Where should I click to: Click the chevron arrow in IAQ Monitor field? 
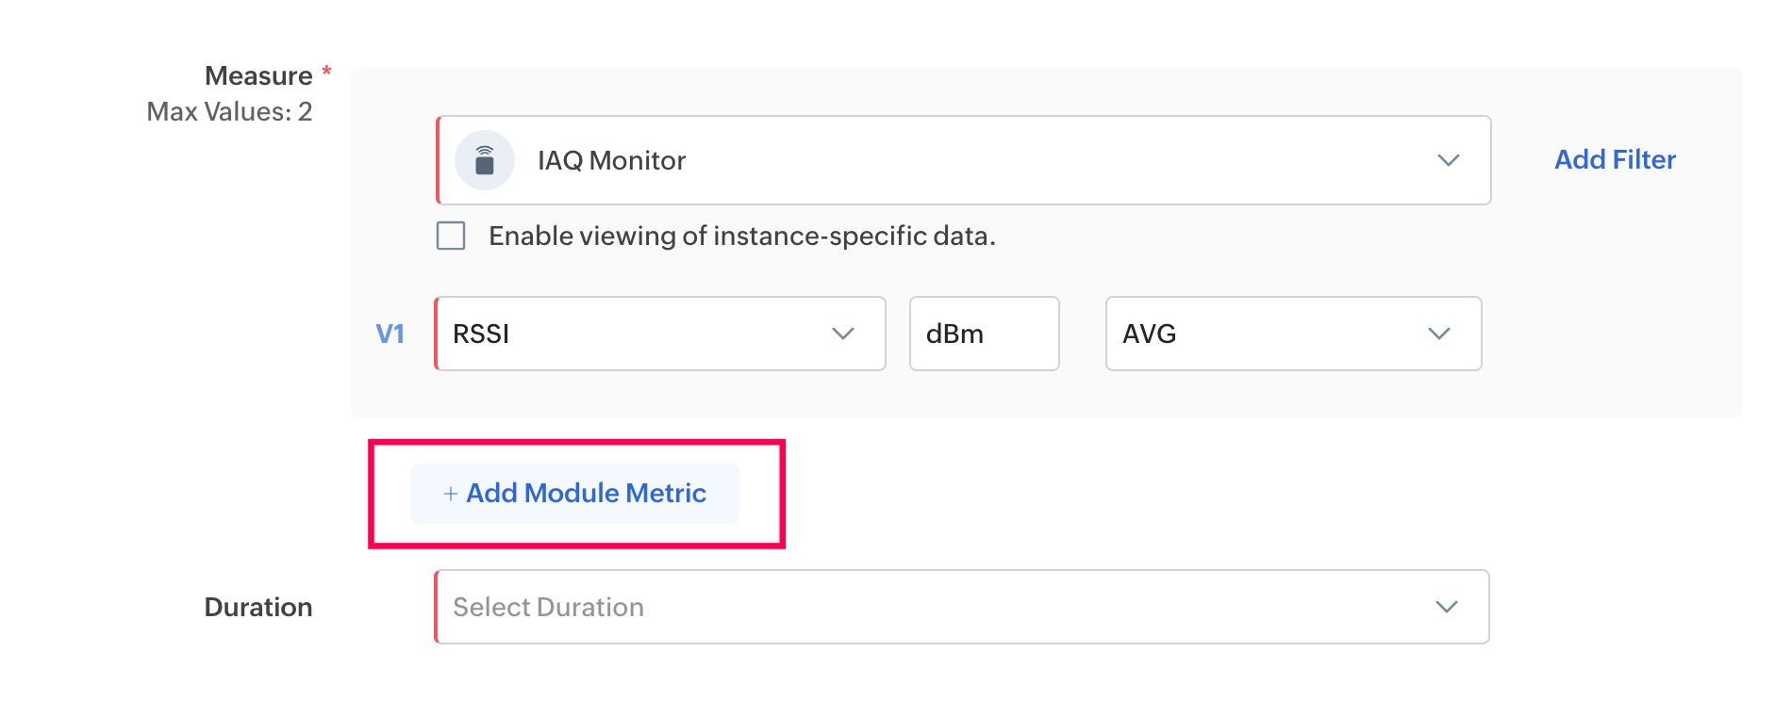1448,160
